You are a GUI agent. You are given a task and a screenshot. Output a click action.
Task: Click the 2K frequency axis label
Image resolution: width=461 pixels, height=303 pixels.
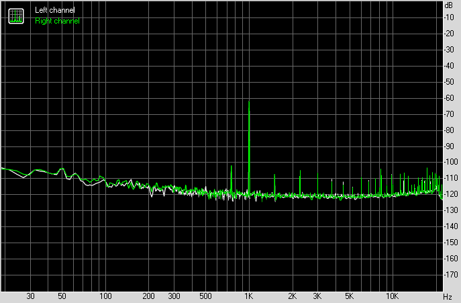[292, 296]
